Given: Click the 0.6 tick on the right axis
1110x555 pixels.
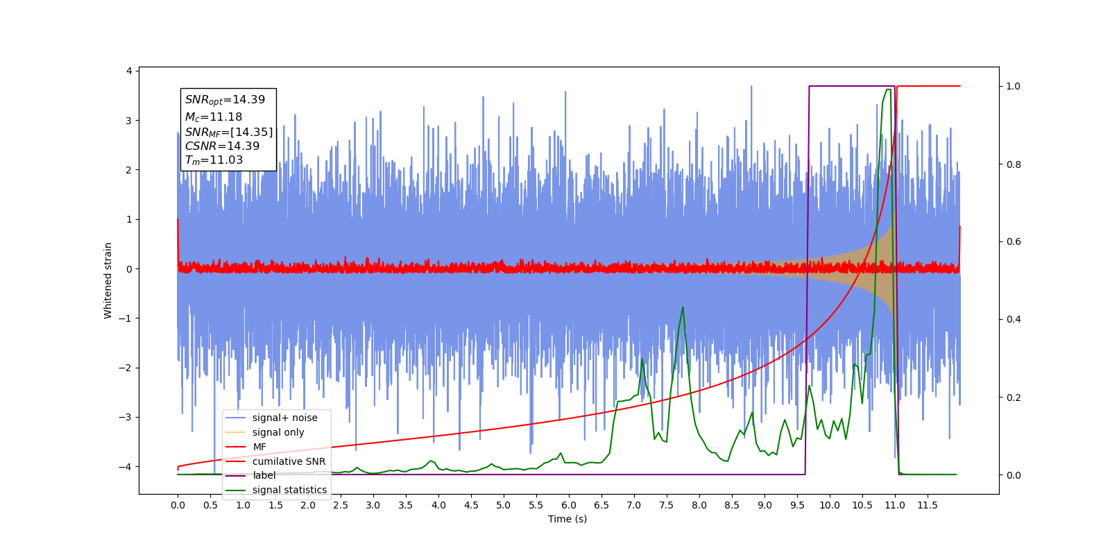Looking at the screenshot, I should [x=1014, y=242].
